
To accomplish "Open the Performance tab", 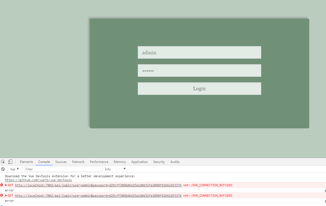I will (x=99, y=162).
